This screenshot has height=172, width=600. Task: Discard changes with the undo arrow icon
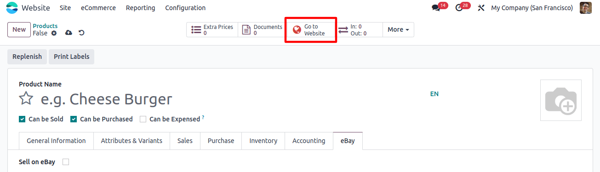click(81, 33)
